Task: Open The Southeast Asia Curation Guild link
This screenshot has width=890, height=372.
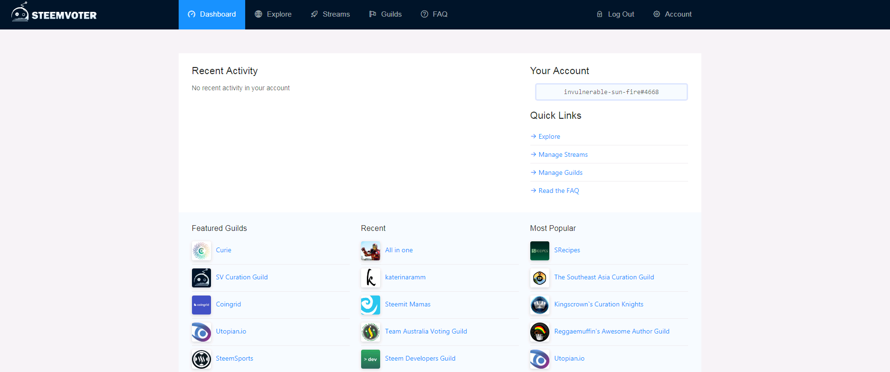Action: [x=604, y=277]
